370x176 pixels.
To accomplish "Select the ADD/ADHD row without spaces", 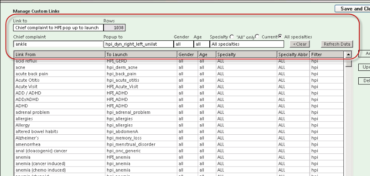I will tap(179, 100).
